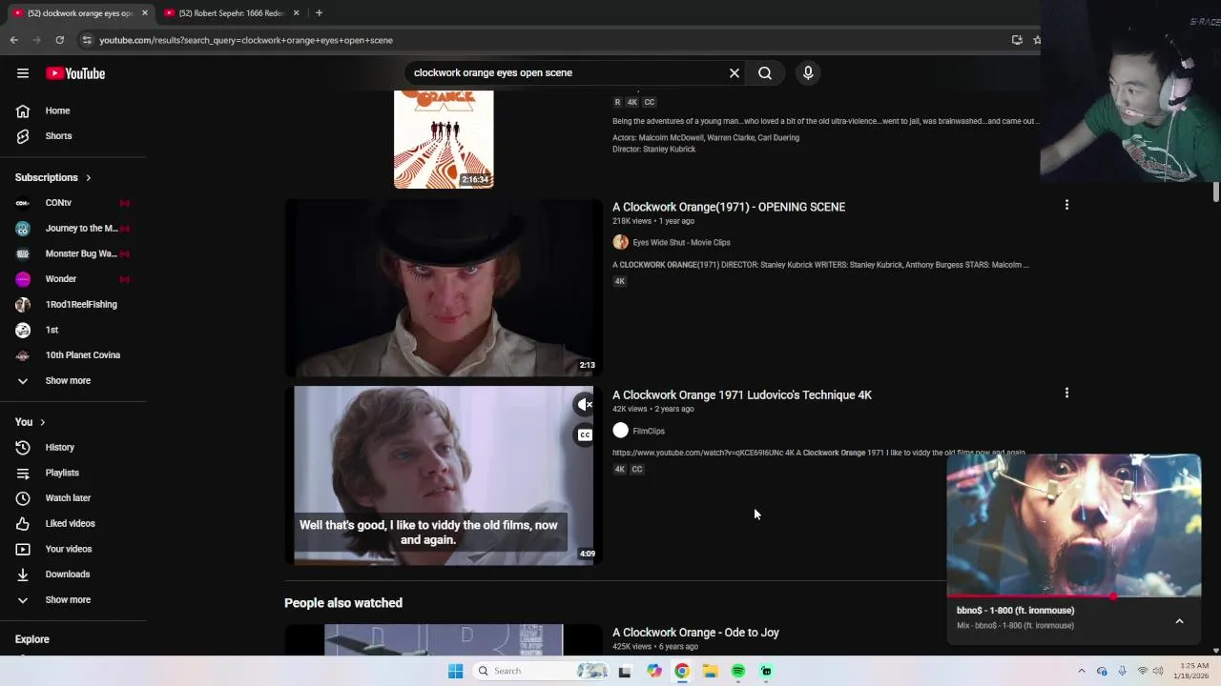Viewport: 1221px width, 686px height.
Task: Show hidden system tray icons
Action: click(x=1081, y=671)
